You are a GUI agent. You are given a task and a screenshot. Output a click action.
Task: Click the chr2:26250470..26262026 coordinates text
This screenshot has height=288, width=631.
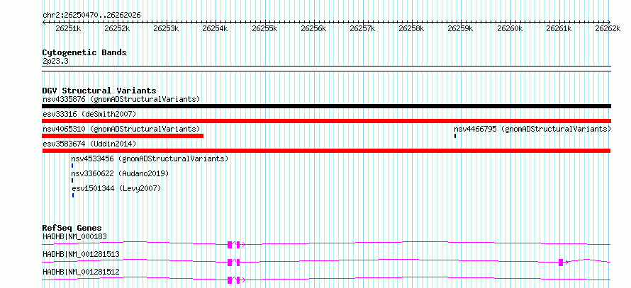pyautogui.click(x=91, y=16)
